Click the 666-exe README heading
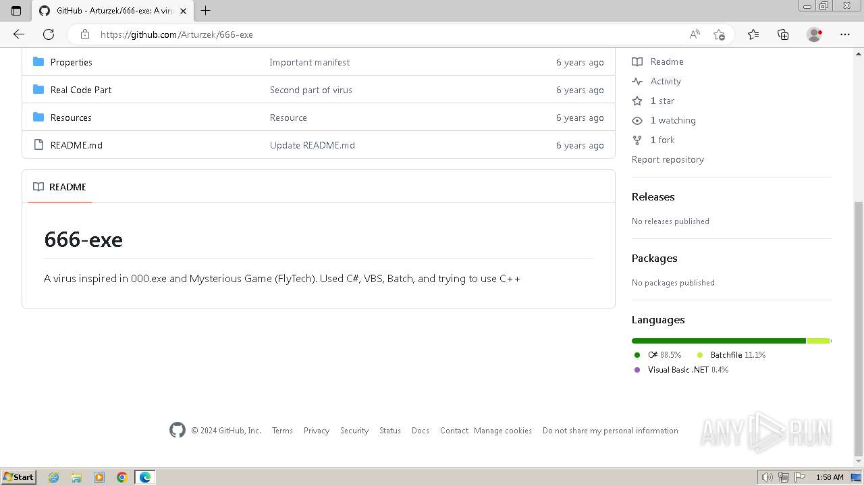The height and width of the screenshot is (486, 864). (83, 240)
